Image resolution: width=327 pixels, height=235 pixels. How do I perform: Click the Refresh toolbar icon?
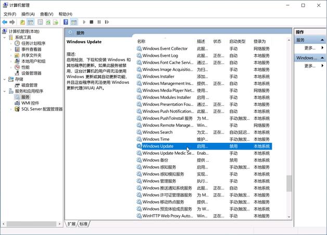pos(48,22)
